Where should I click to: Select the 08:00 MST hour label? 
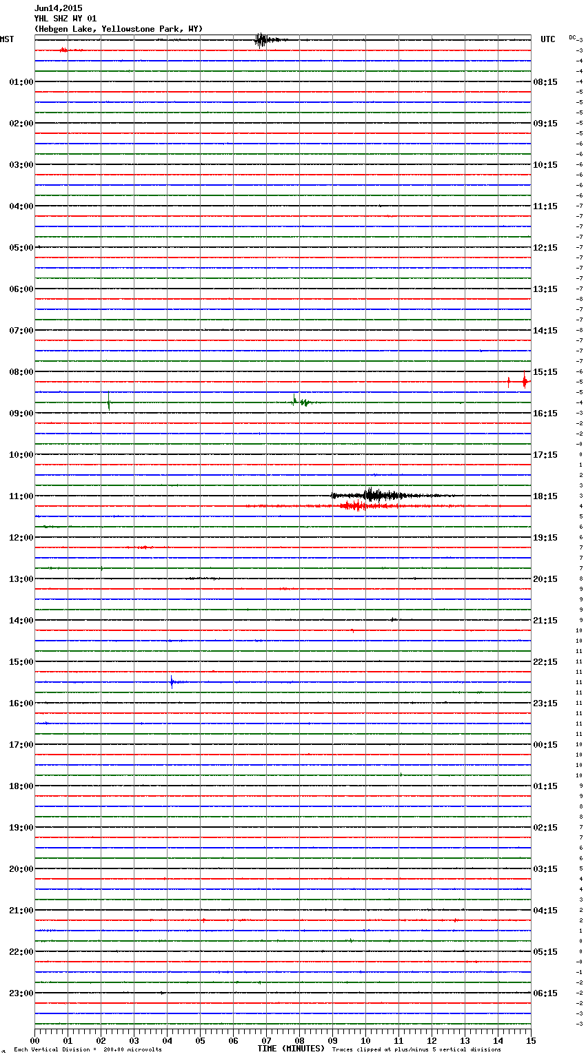21,372
